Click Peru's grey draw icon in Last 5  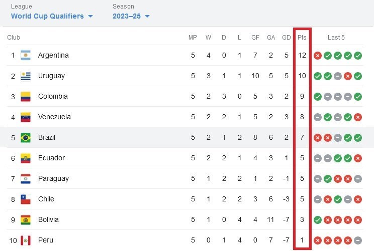click(358, 240)
